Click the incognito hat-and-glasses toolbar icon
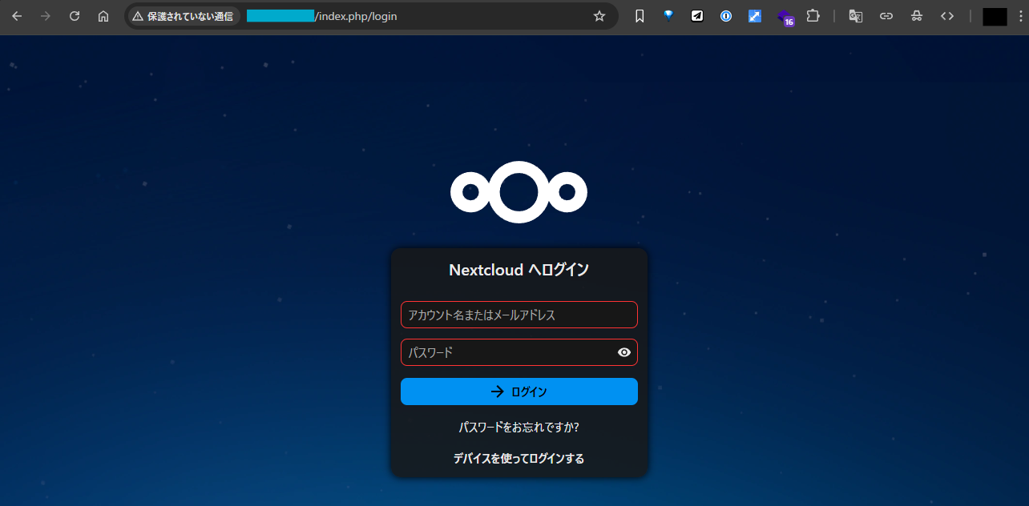Image resolution: width=1029 pixels, height=506 pixels. click(x=917, y=16)
